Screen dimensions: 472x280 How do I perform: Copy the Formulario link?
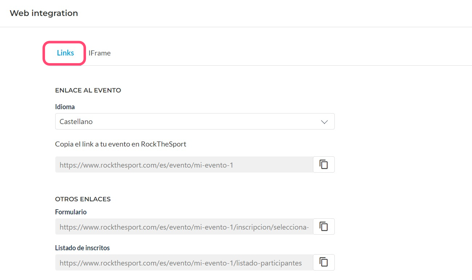[324, 226]
